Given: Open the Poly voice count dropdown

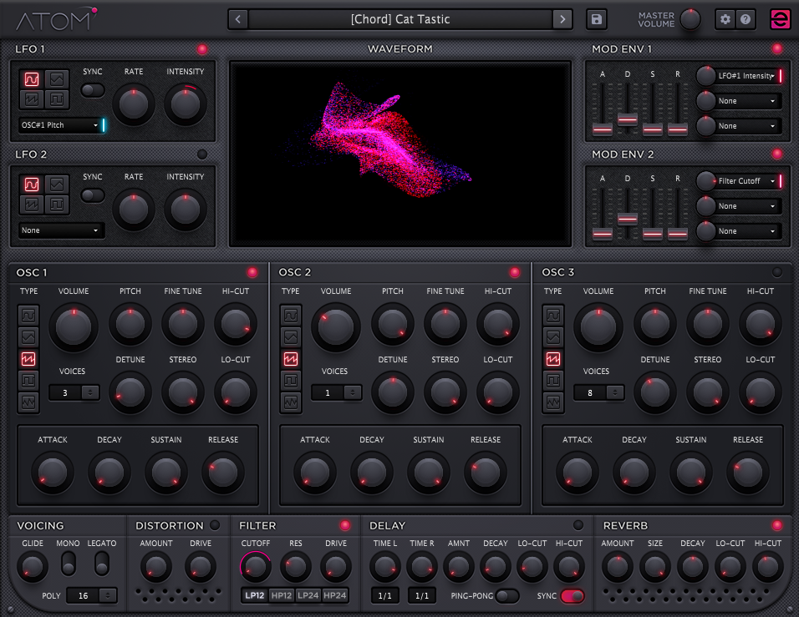Looking at the screenshot, I should coord(94,595).
